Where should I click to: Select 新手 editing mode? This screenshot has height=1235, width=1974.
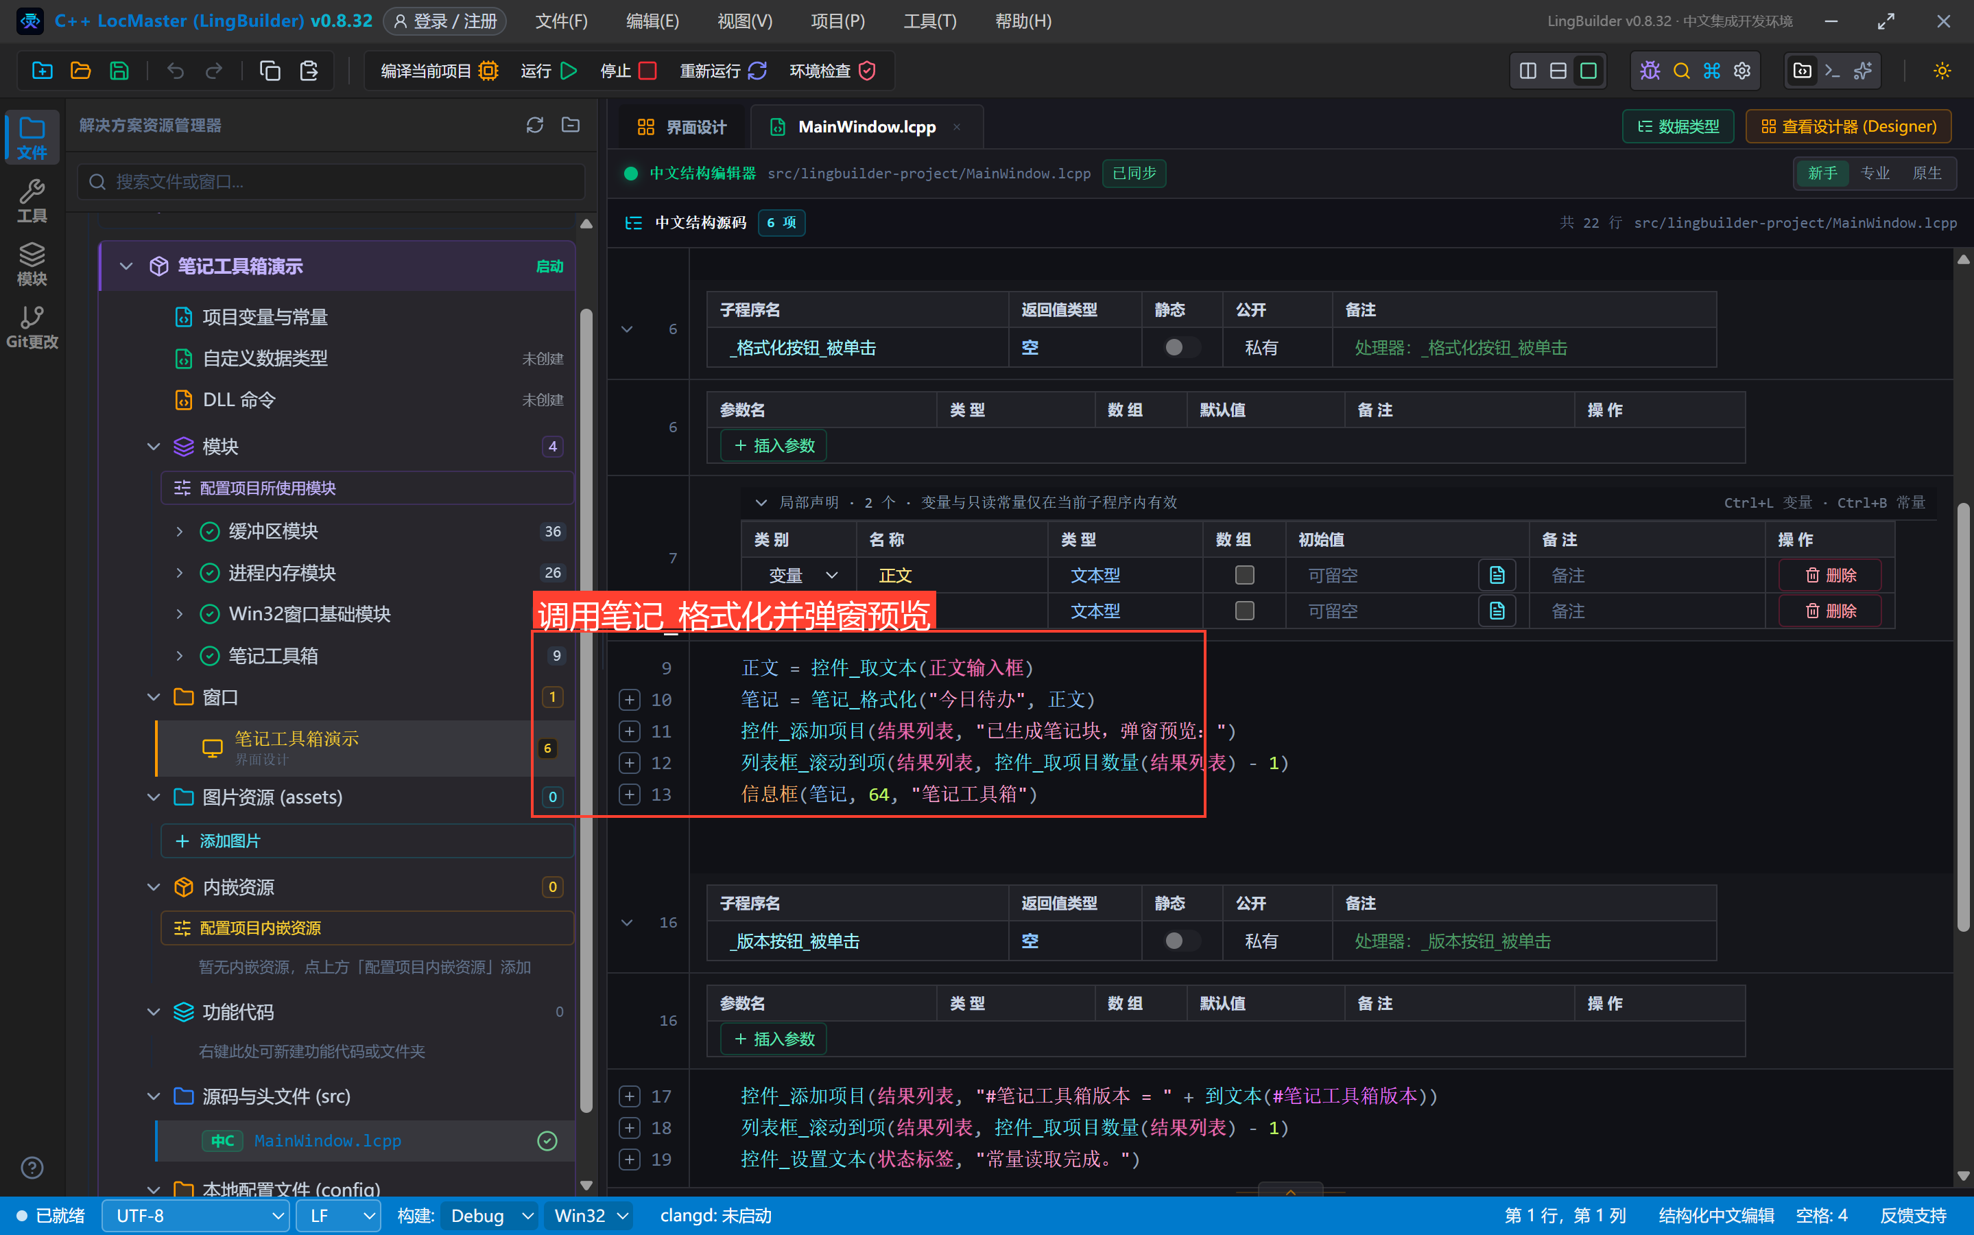1822,173
